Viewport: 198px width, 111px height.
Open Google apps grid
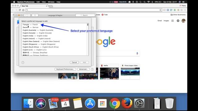click(x=173, y=21)
